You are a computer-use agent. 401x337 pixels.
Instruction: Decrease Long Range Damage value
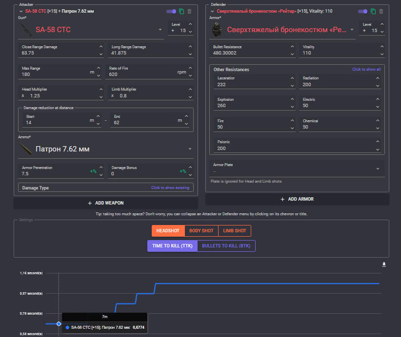[x=190, y=54]
